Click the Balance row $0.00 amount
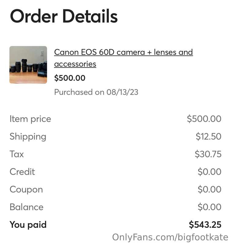231x245 pixels. point(210,207)
